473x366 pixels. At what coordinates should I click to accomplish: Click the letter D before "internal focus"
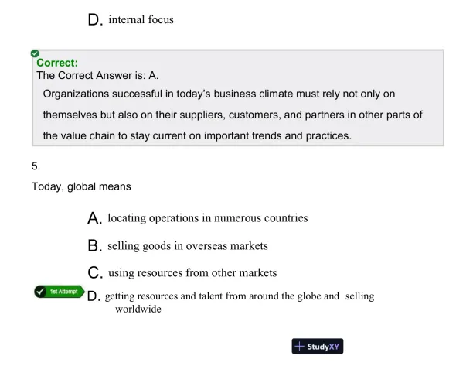[x=96, y=20]
